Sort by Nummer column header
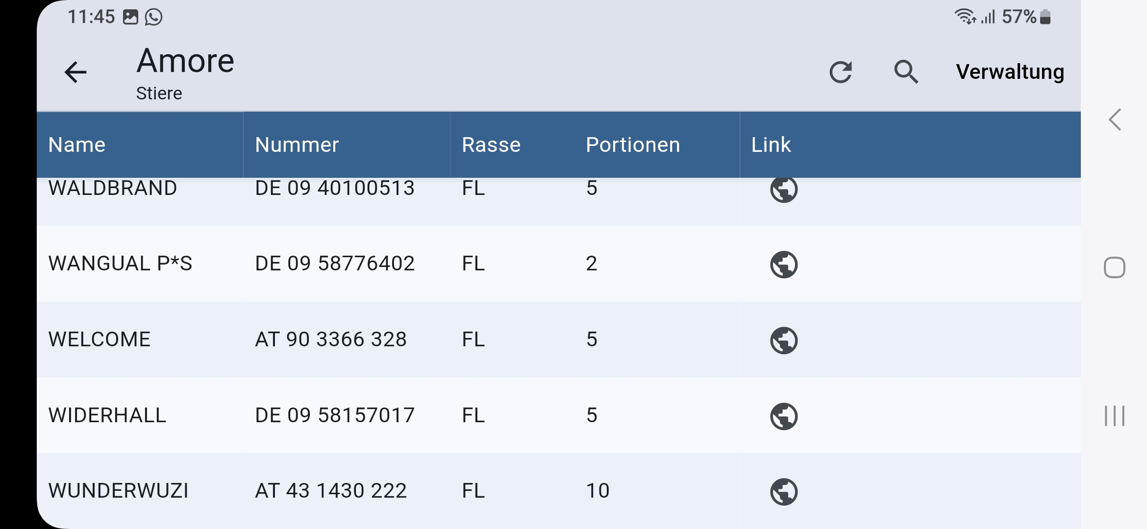1147x529 pixels. click(297, 145)
